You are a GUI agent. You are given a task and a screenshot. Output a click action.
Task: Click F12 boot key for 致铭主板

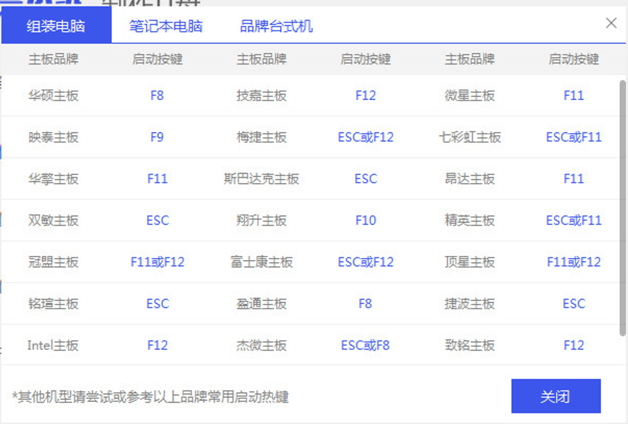574,345
